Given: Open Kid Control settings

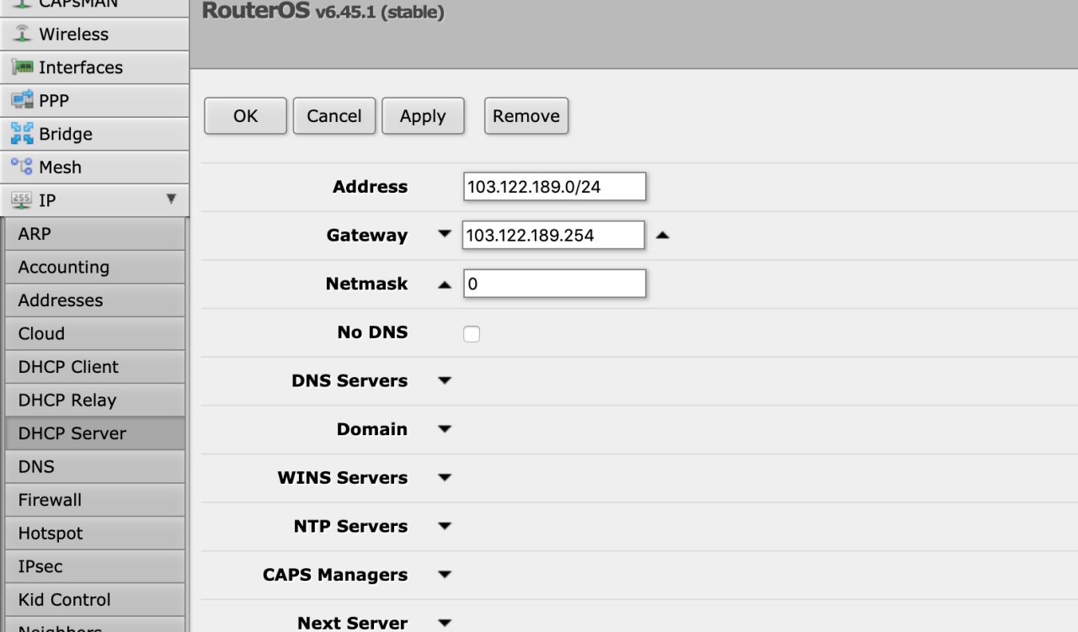Looking at the screenshot, I should coord(94,599).
